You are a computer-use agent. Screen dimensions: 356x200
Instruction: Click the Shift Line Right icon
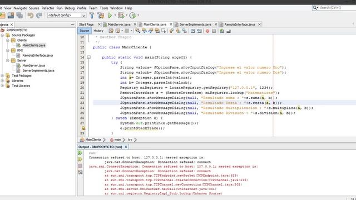coord(199,31)
